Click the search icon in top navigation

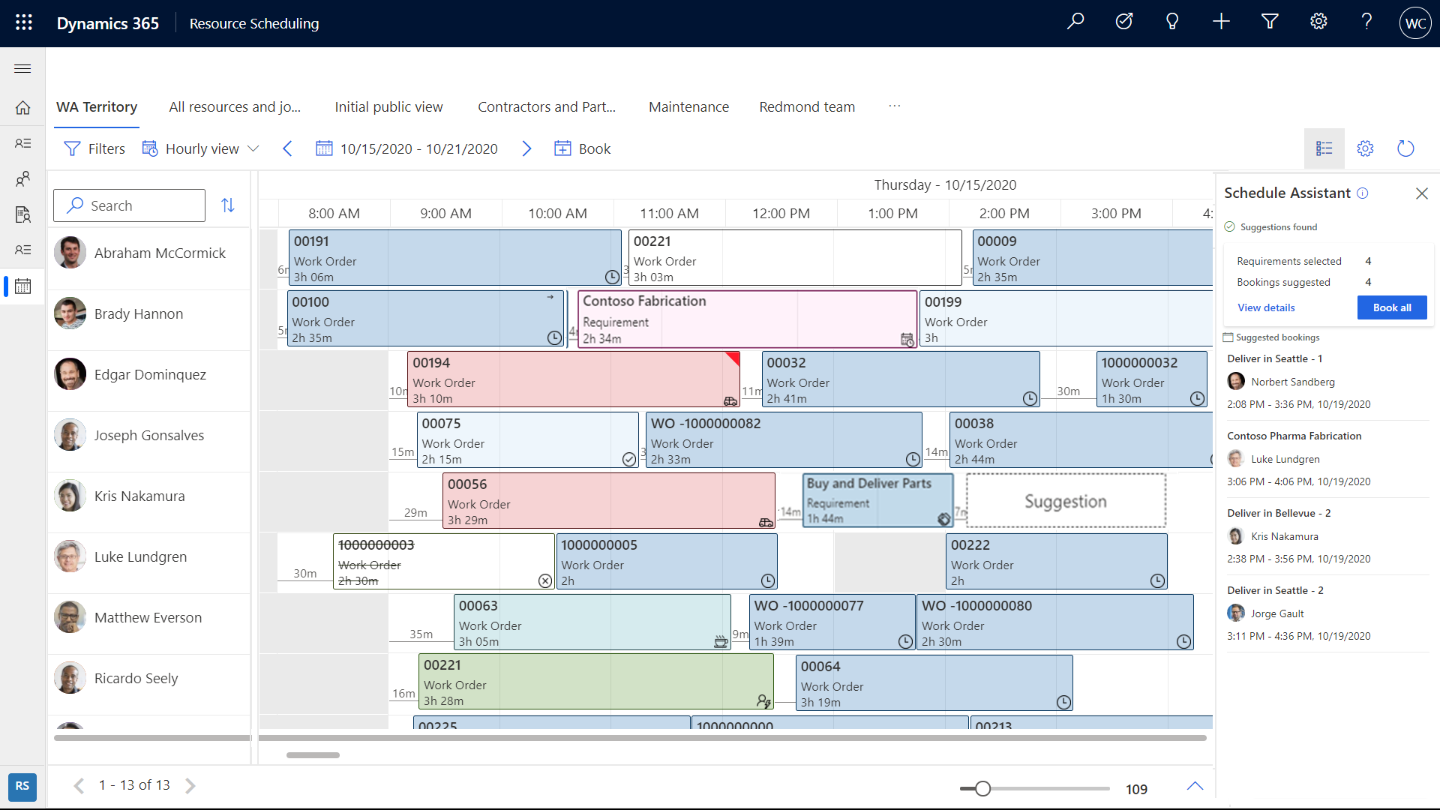(x=1077, y=22)
